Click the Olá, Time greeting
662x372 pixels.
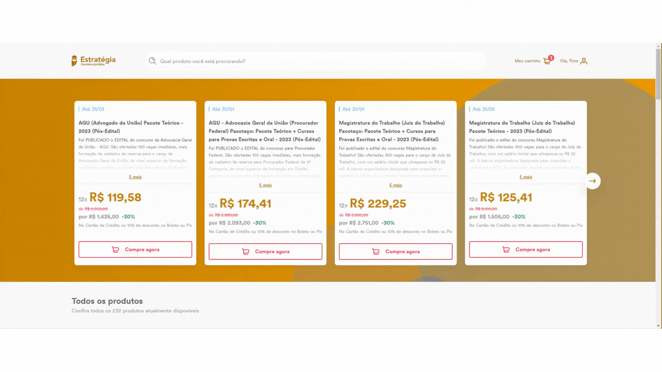click(x=569, y=61)
